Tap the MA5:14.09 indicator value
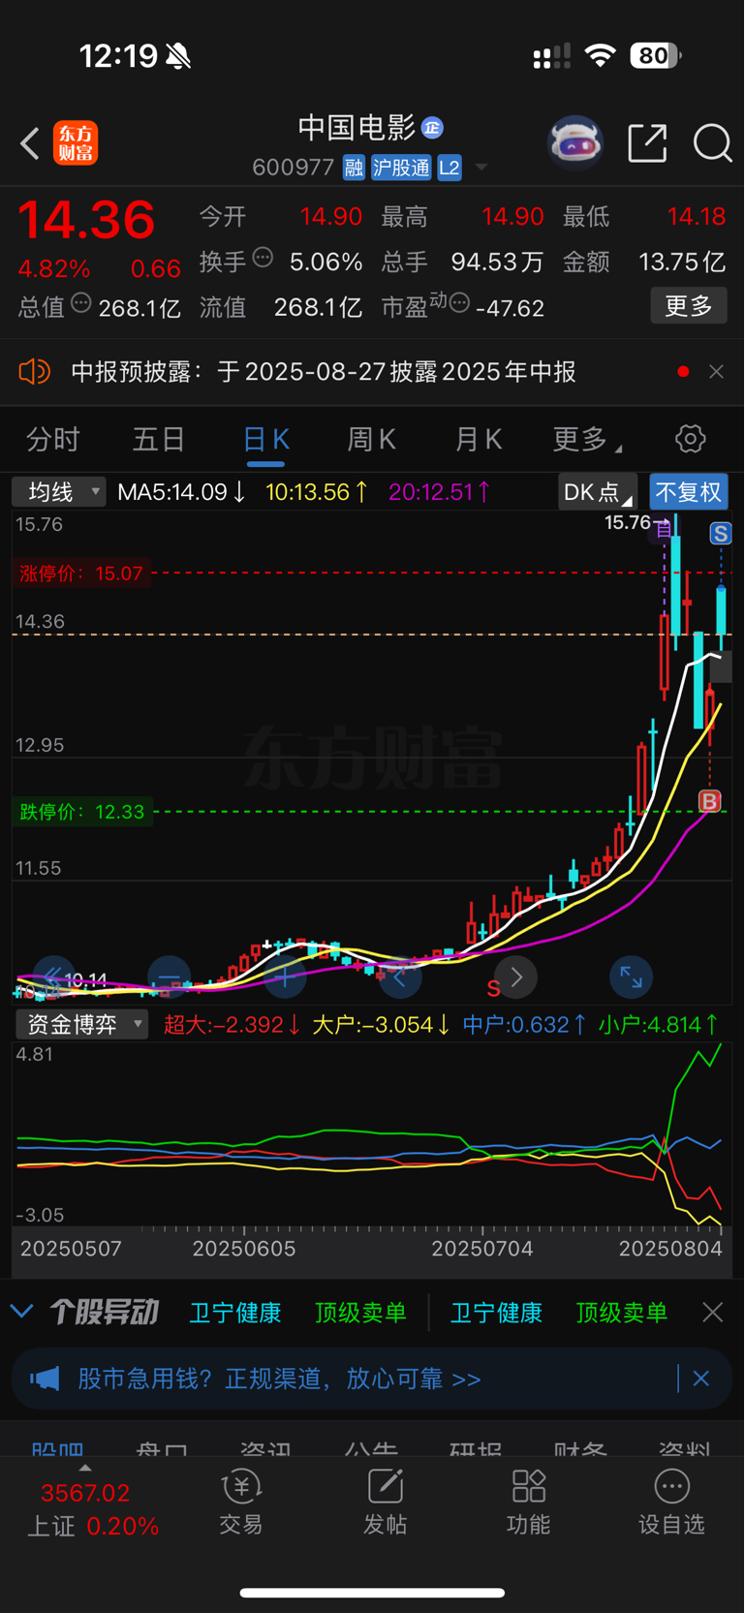 (181, 492)
